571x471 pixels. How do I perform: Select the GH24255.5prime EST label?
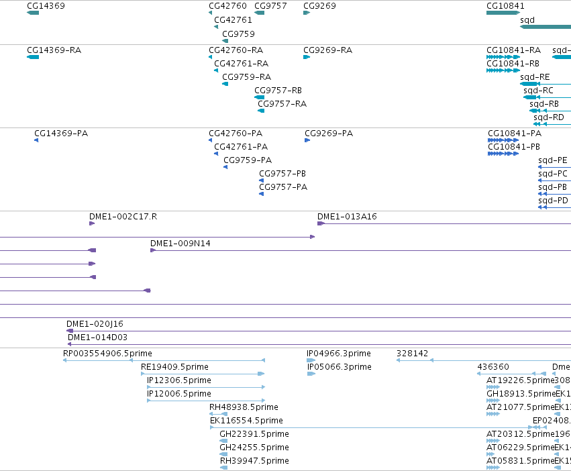click(x=254, y=448)
